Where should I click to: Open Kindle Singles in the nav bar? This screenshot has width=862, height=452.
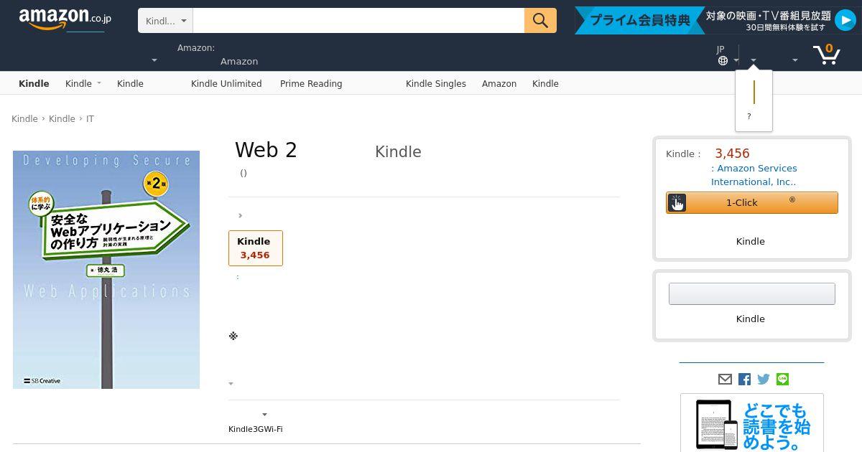pyautogui.click(x=436, y=83)
